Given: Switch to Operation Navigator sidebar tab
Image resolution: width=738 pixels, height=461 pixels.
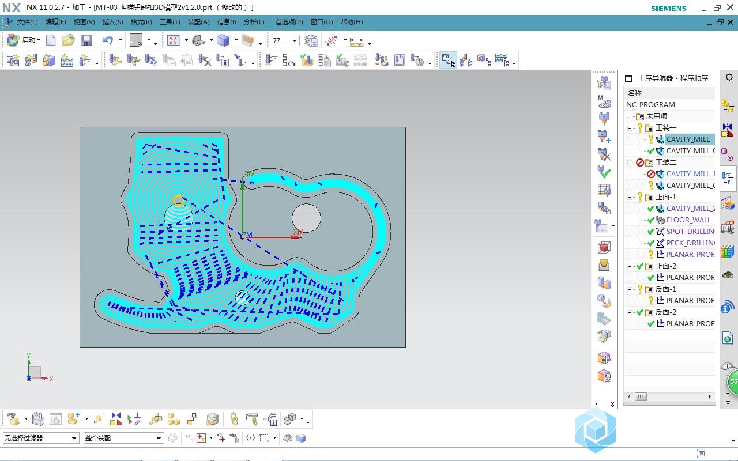Looking at the screenshot, I should coord(728,179).
